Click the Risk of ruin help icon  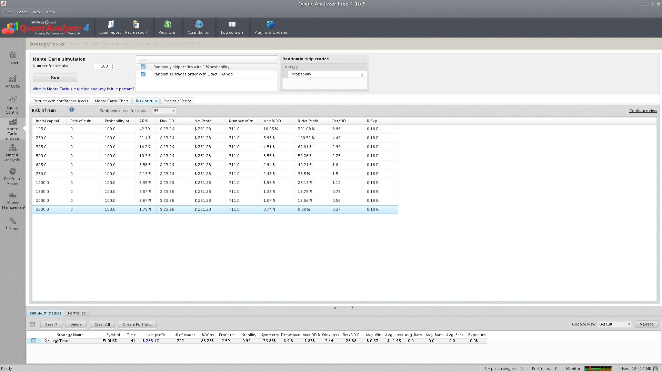[72, 110]
